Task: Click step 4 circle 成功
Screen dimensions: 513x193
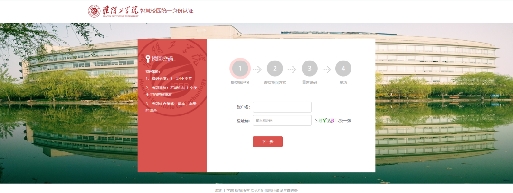Action: (x=343, y=69)
